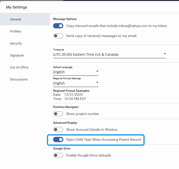Open the Default Language dropdown arrow

click(97, 71)
